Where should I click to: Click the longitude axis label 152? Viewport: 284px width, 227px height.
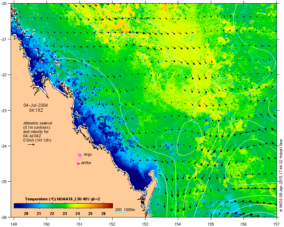[112, 224]
